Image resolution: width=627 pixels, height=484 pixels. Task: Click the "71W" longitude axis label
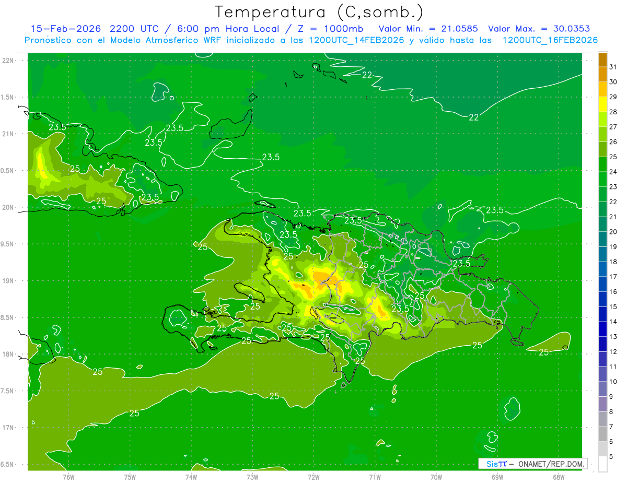375,477
